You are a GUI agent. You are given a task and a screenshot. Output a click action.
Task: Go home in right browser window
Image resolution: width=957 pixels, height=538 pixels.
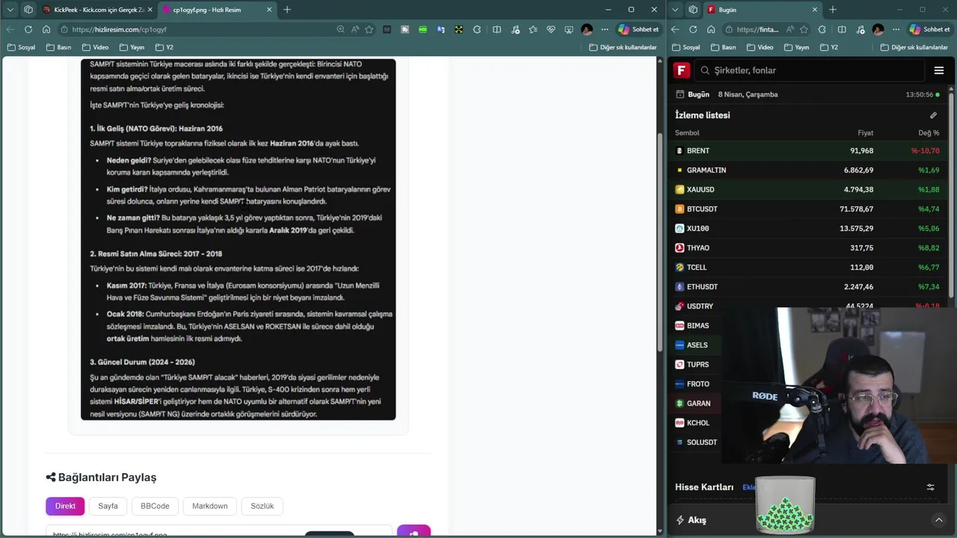pos(711,29)
